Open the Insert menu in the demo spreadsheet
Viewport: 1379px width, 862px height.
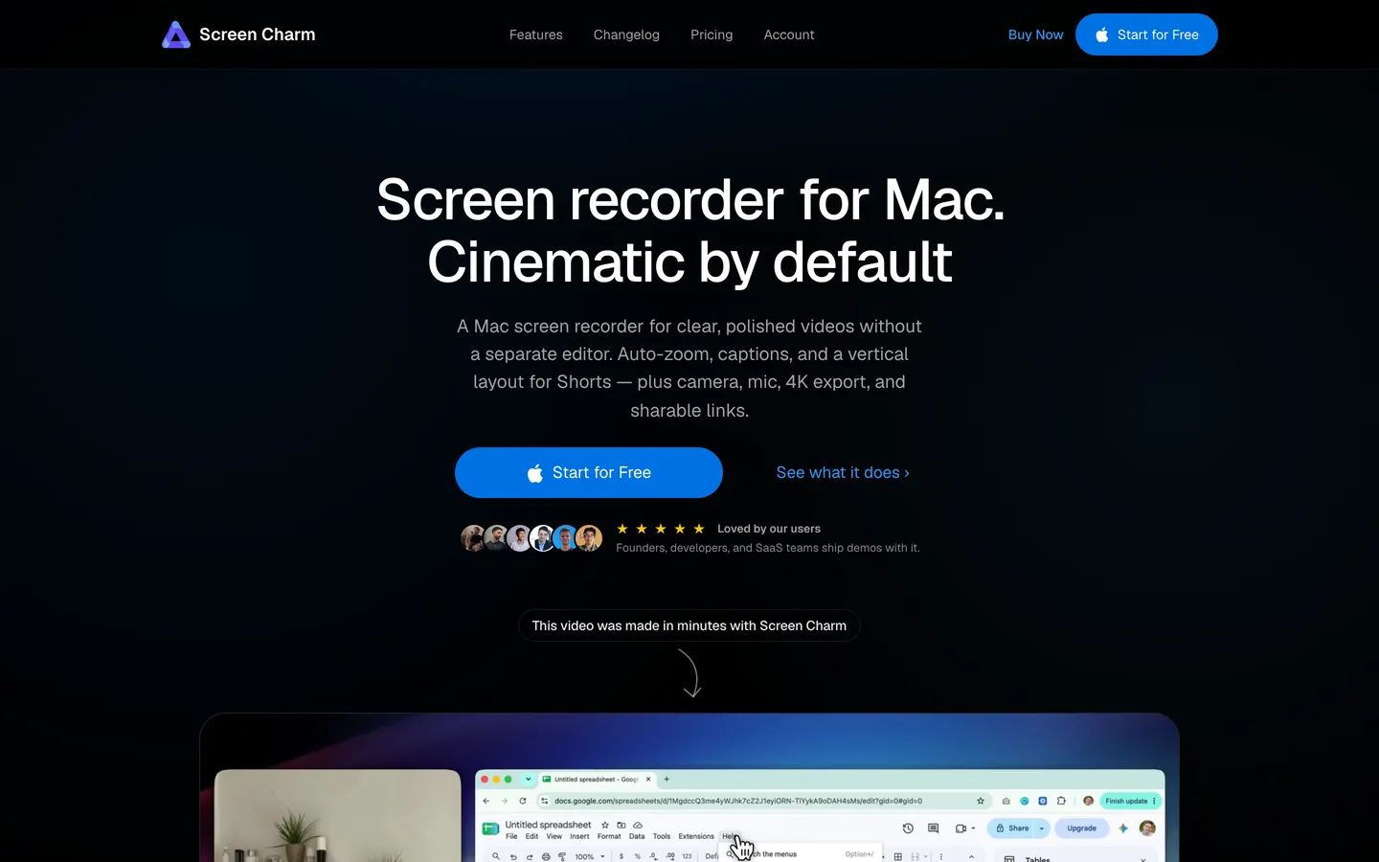(579, 836)
